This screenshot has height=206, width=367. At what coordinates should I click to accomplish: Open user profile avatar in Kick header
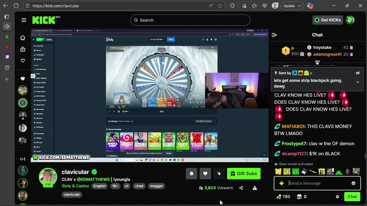click(x=350, y=20)
